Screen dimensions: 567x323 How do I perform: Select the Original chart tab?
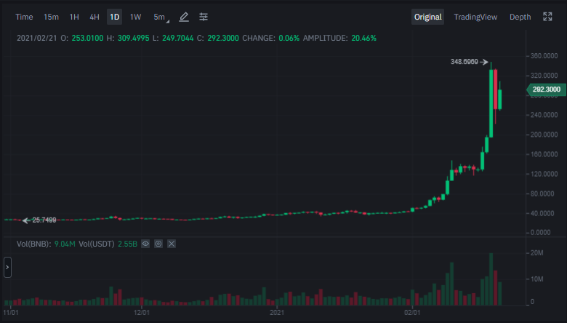pos(427,17)
